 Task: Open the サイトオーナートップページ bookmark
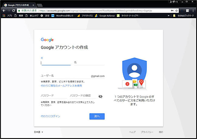click(x=129, y=16)
